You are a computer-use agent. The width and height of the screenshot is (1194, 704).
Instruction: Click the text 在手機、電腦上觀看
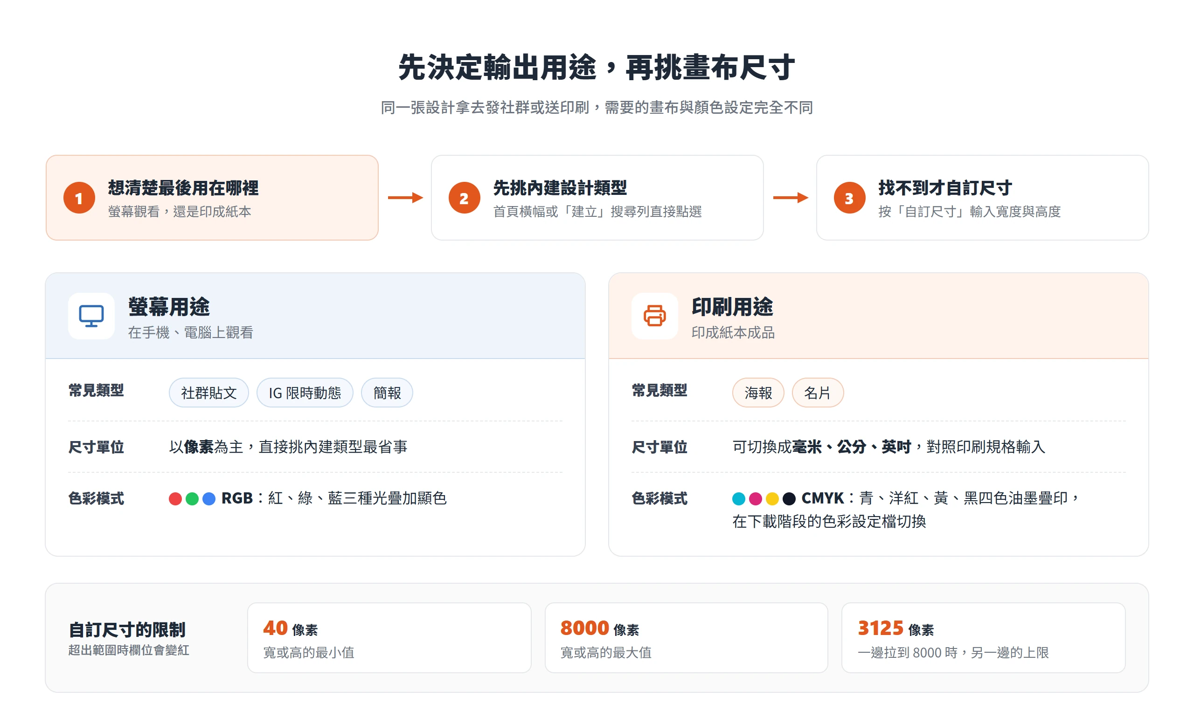coord(190,332)
